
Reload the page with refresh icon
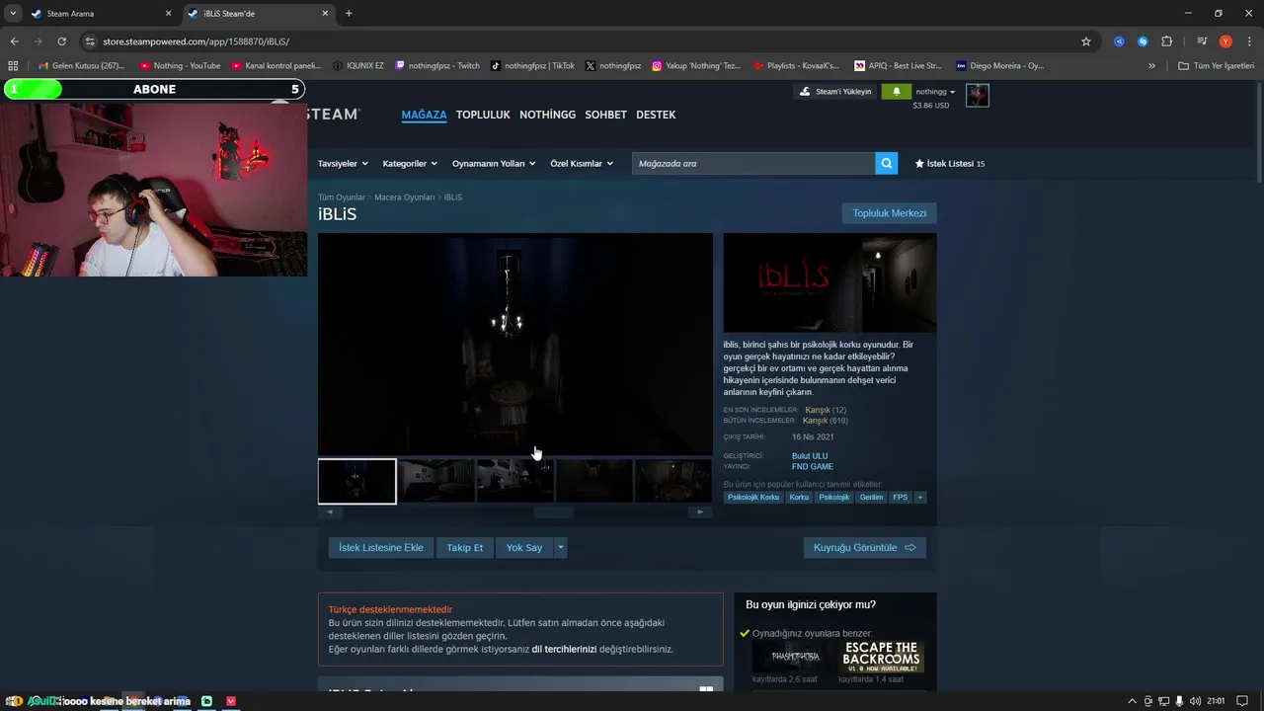[61, 41]
